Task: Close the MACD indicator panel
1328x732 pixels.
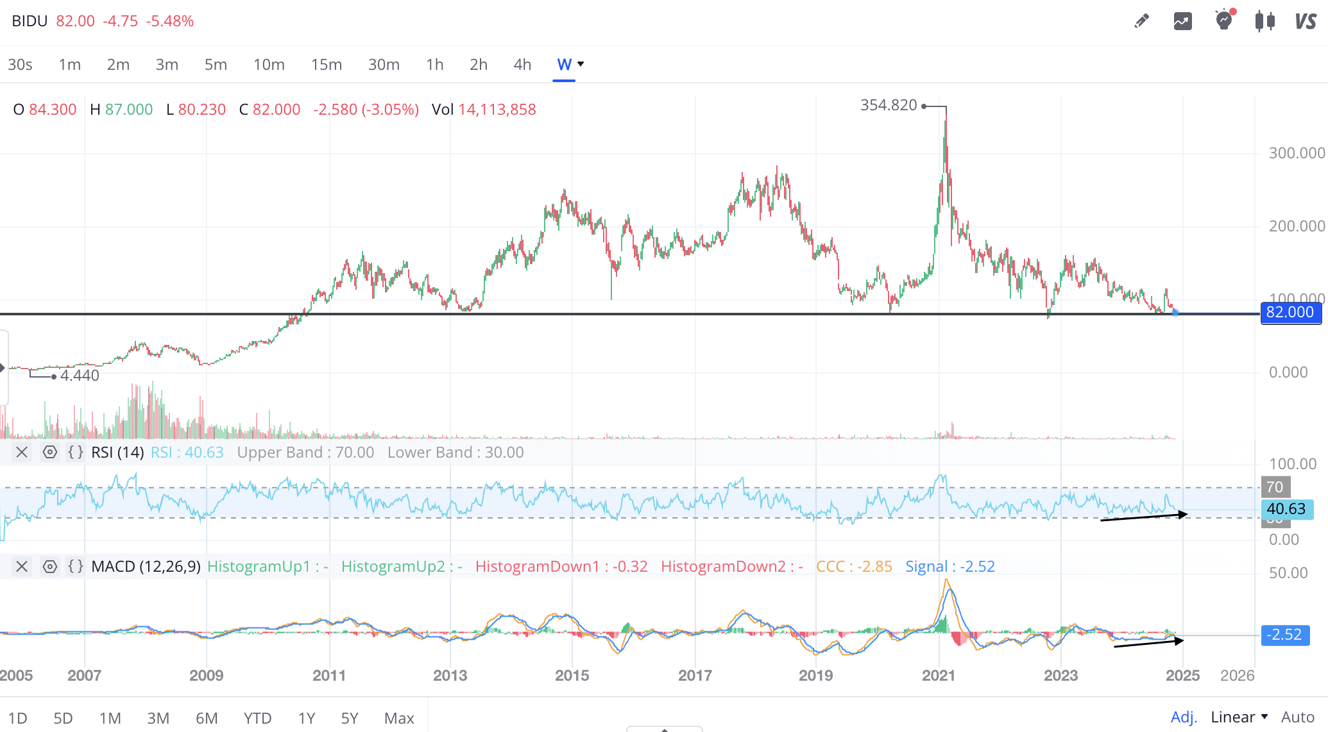Action: [22, 566]
